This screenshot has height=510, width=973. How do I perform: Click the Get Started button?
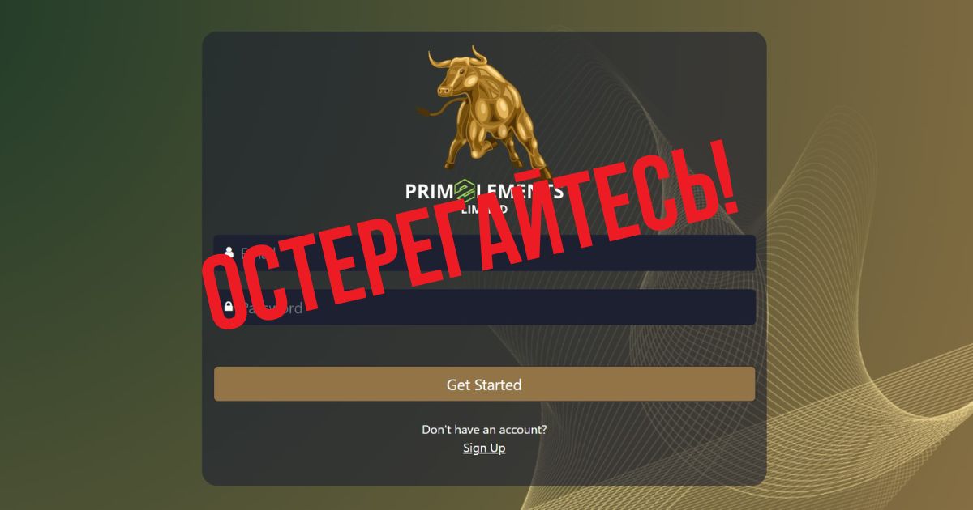[484, 384]
